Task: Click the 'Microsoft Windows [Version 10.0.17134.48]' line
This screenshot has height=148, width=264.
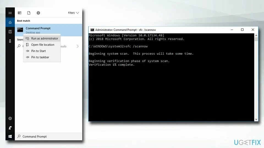Action: click(x=126, y=35)
